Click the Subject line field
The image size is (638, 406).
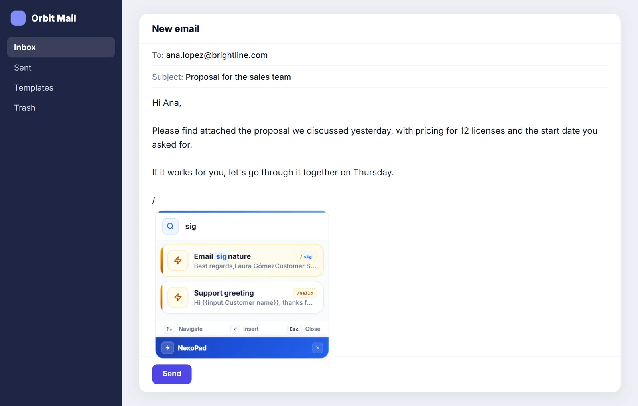[380, 77]
